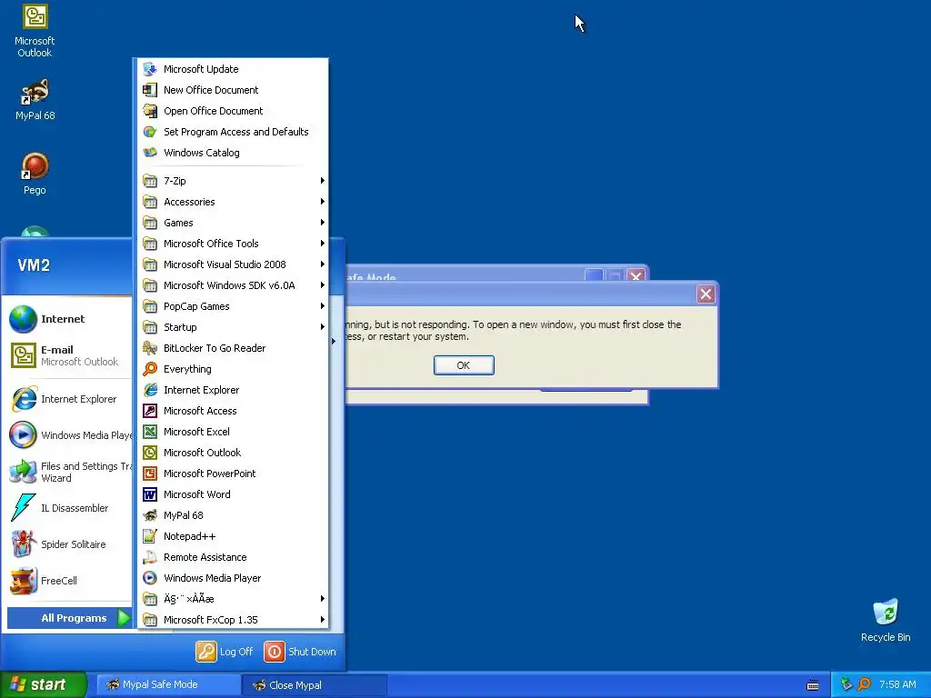This screenshot has height=698, width=931.
Task: Click Microsoft Outlook icon in All Programs
Action: click(150, 453)
